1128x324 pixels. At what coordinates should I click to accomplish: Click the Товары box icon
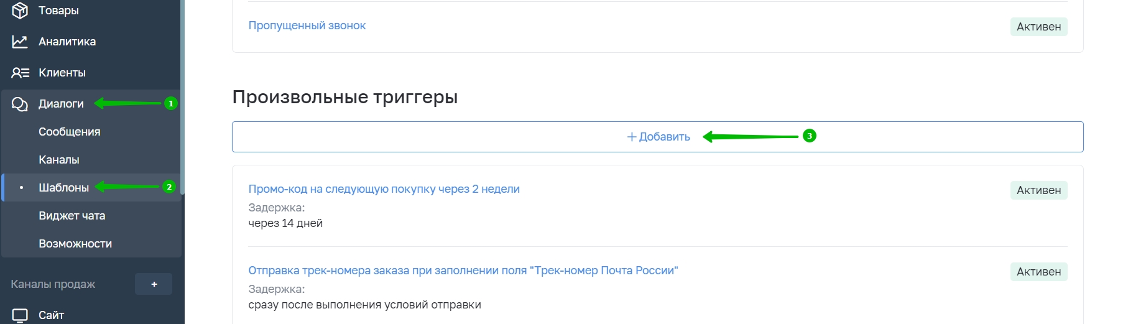tap(20, 10)
